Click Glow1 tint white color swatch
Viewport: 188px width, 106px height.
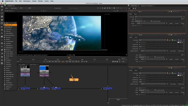point(178,75)
